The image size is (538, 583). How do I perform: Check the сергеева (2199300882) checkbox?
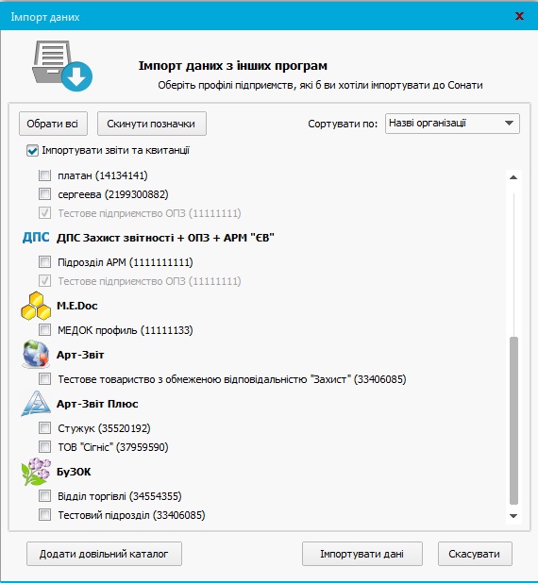[44, 194]
